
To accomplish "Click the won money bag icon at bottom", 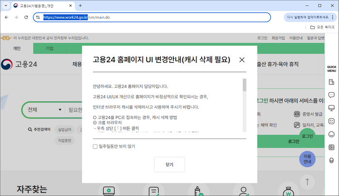I will pyautogui.click(x=289, y=191).
